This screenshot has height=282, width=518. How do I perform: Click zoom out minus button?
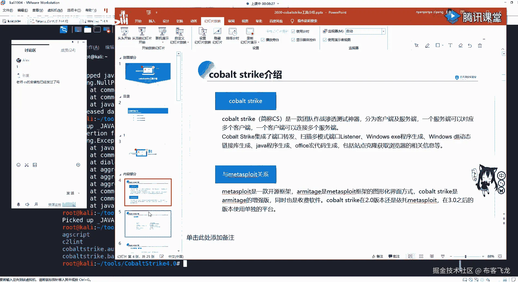tap(451, 256)
